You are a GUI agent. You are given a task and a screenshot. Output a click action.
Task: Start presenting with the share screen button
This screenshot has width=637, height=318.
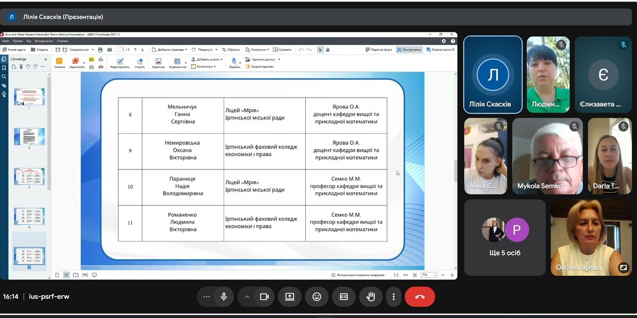(290, 297)
